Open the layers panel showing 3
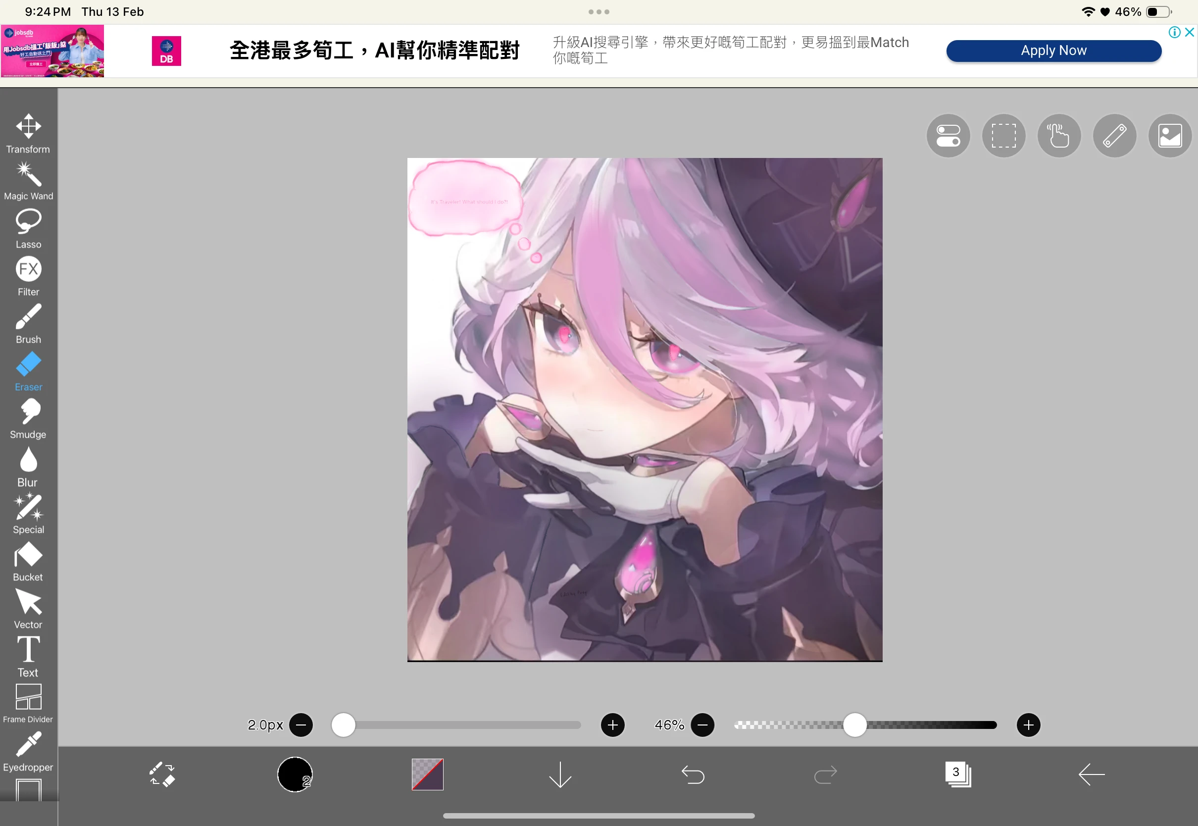Image resolution: width=1198 pixels, height=826 pixels. tap(957, 774)
